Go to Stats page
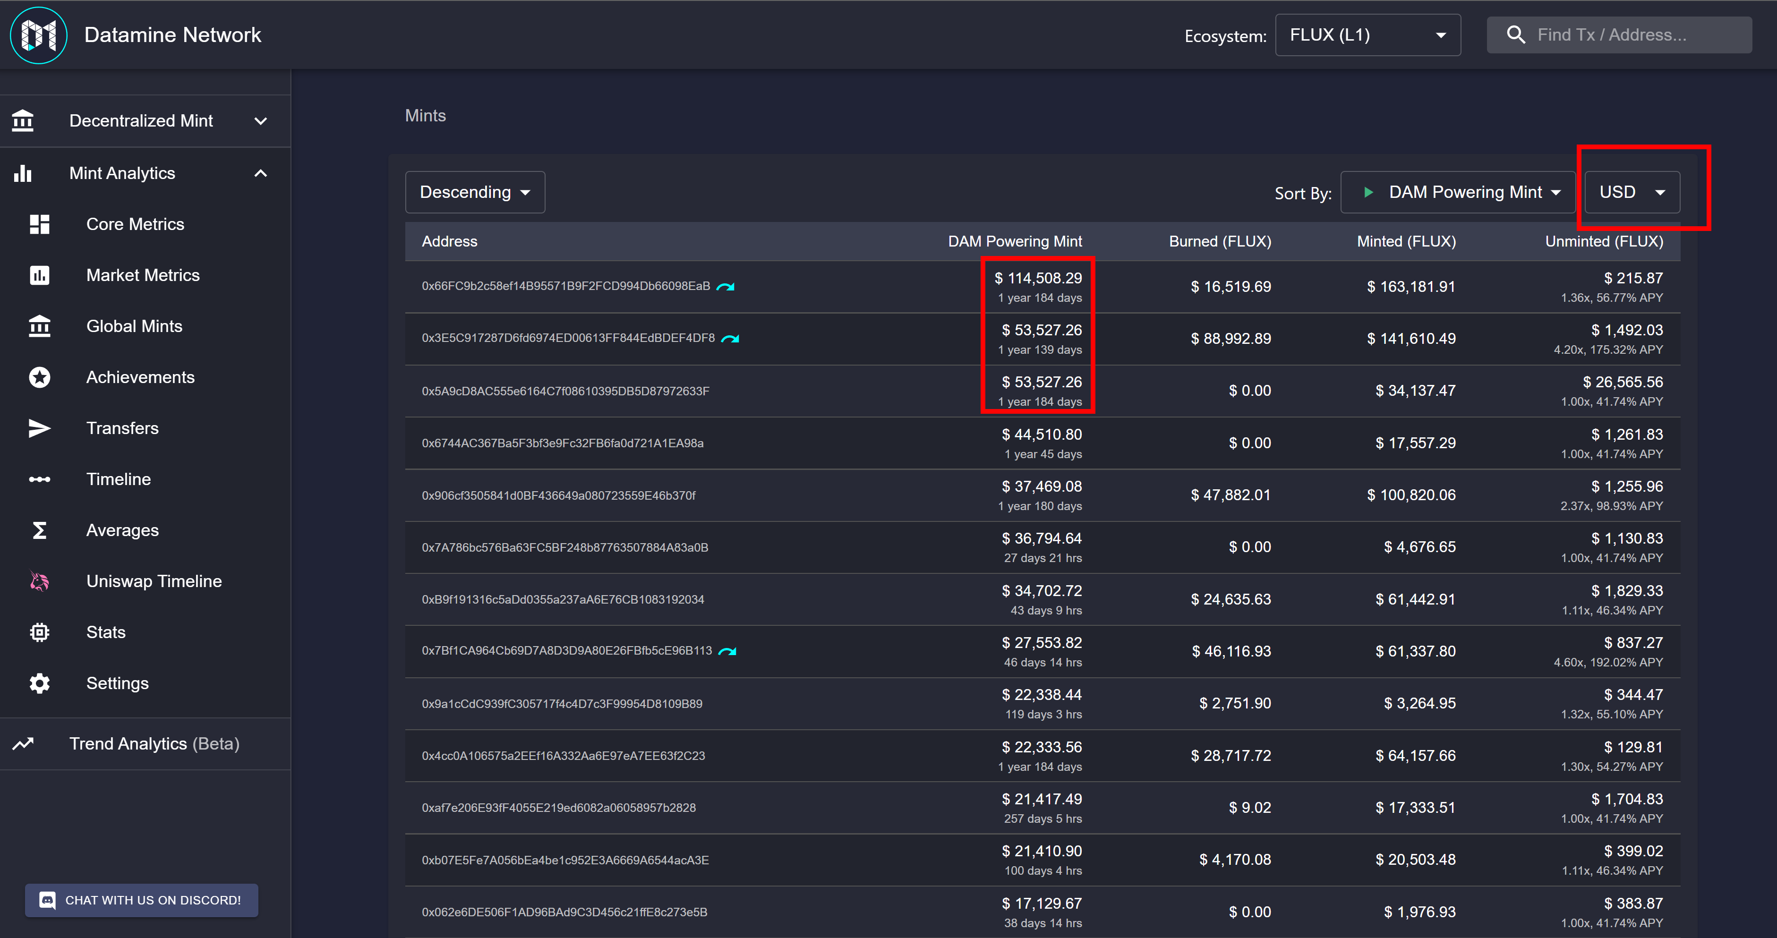Image resolution: width=1777 pixels, height=938 pixels. pyautogui.click(x=145, y=632)
